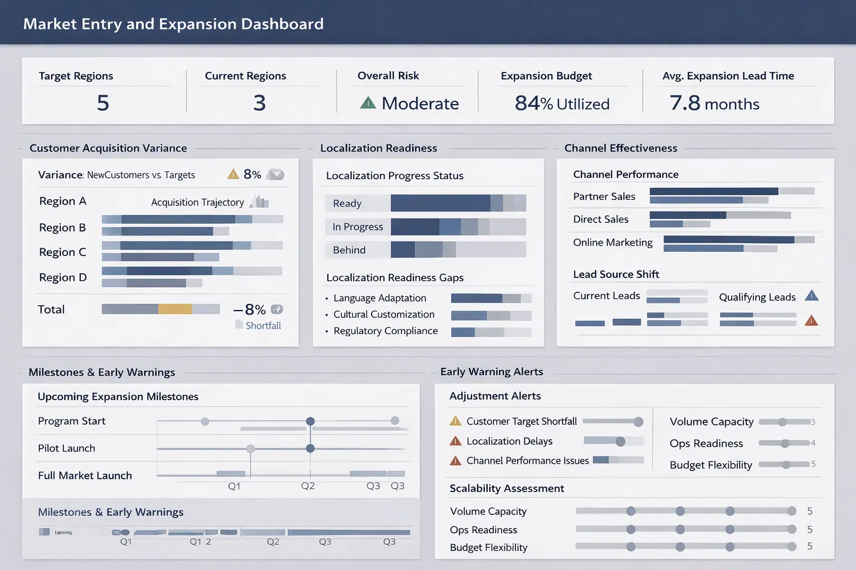Click the Moderate overall risk label
856x570 pixels.
420,103
